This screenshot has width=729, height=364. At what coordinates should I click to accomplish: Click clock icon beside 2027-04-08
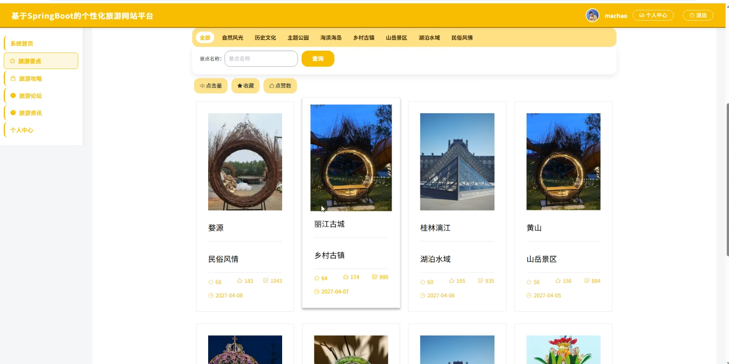point(211,296)
